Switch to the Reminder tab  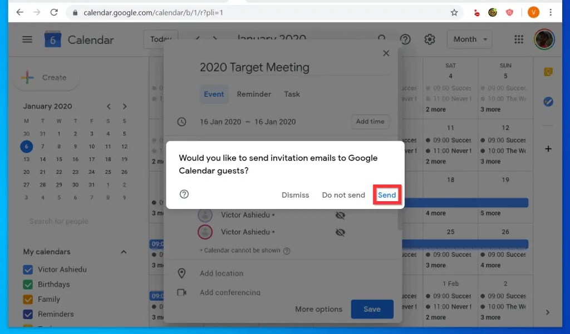254,94
